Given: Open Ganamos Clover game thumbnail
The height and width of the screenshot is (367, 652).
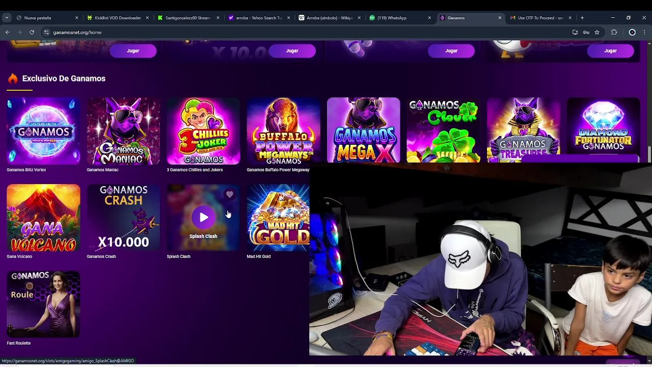Looking at the screenshot, I should (x=443, y=130).
